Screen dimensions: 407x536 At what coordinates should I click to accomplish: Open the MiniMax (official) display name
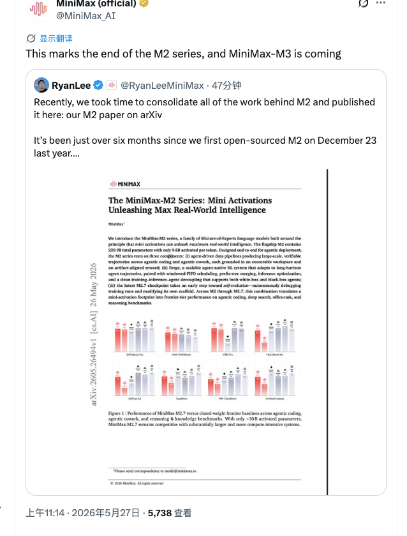coord(96,4)
